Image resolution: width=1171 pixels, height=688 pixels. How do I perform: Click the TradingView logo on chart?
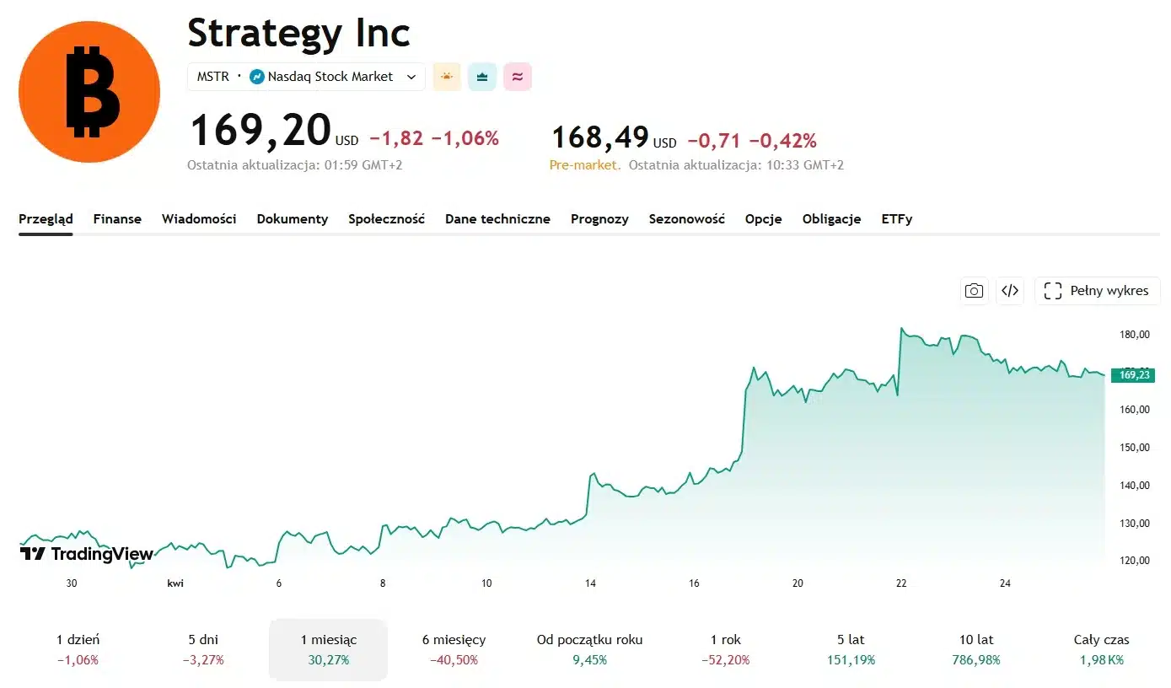point(87,554)
